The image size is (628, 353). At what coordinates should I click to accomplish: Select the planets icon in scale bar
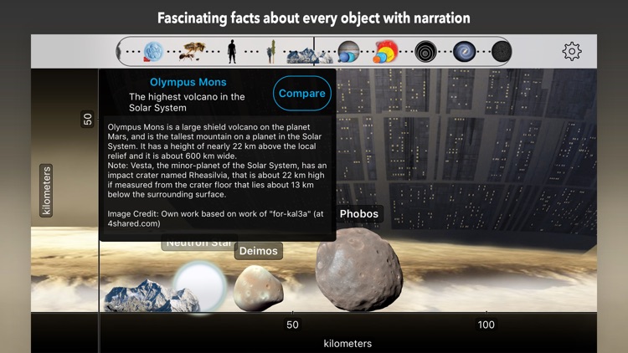[347, 52]
